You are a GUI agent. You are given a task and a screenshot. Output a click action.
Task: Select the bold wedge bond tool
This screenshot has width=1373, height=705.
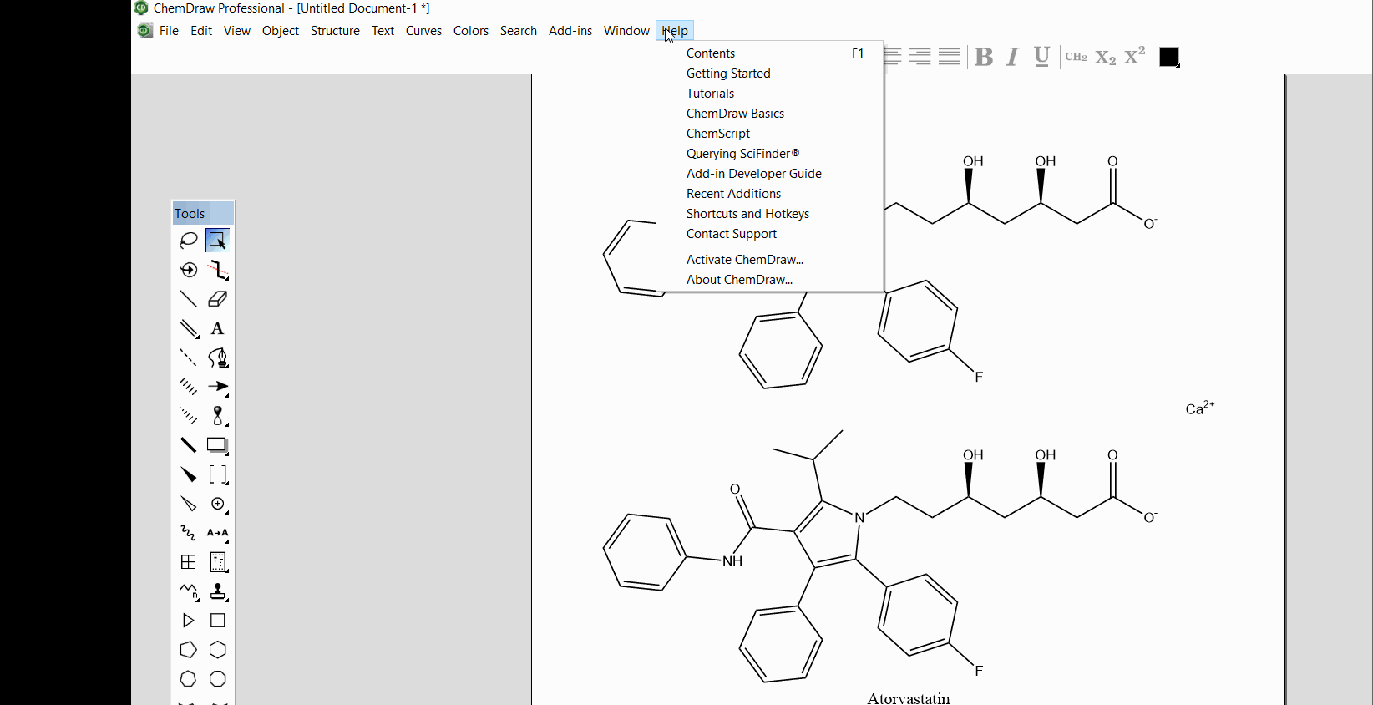click(x=188, y=474)
